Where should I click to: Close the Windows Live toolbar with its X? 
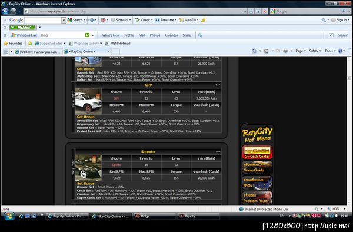(5, 35)
